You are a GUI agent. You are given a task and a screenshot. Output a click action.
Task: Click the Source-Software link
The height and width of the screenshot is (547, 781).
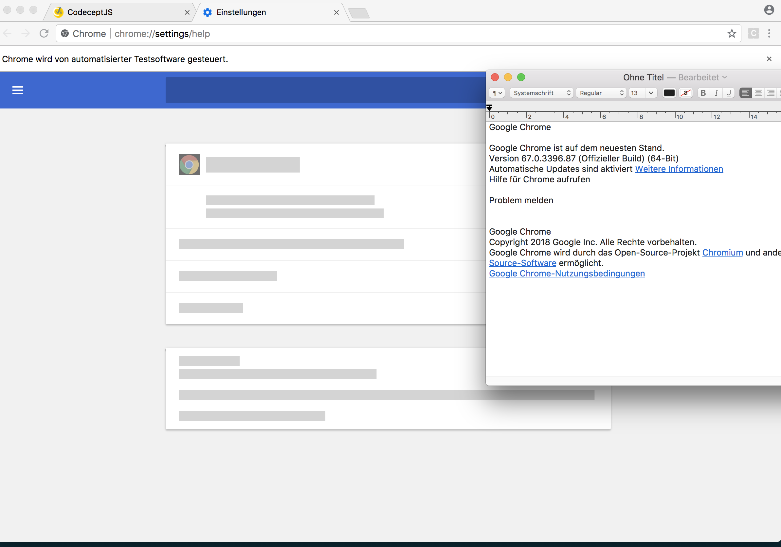pos(522,263)
